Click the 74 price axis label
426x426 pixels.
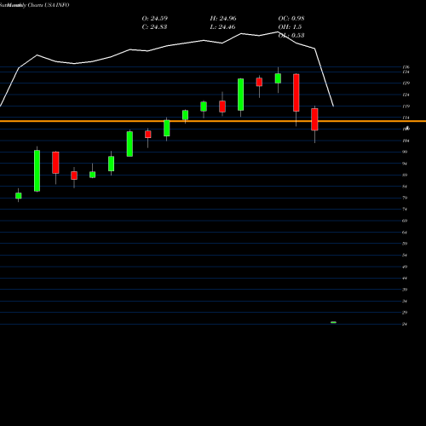click(405, 210)
